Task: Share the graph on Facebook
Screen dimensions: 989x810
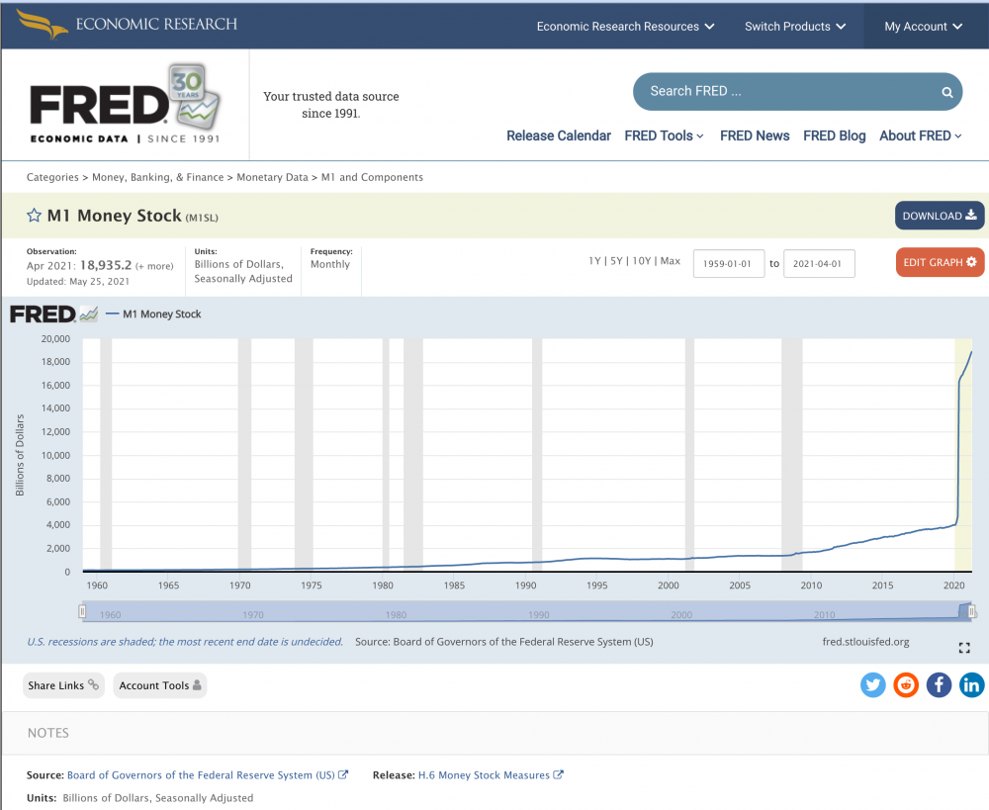Action: 939,685
